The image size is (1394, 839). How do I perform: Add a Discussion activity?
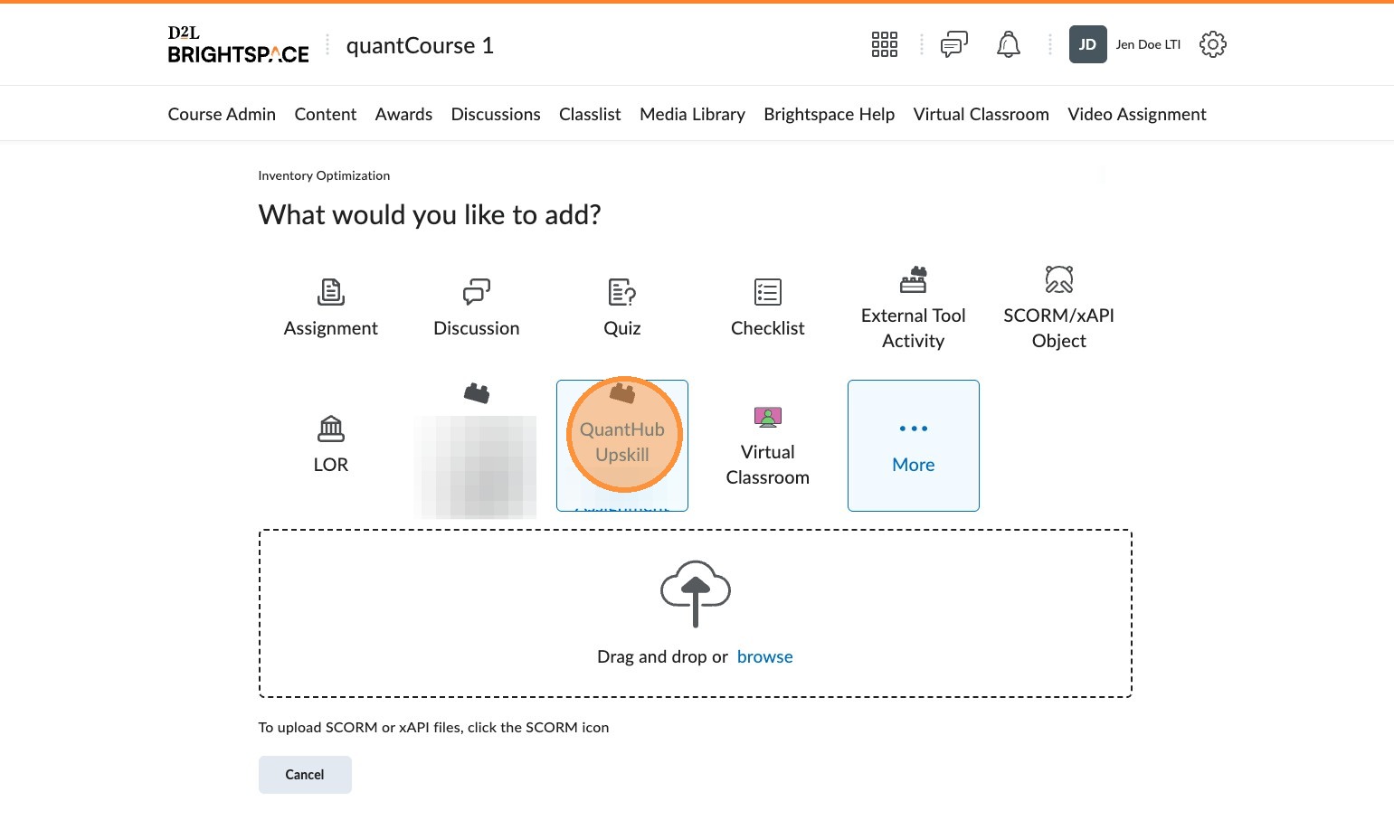(476, 308)
